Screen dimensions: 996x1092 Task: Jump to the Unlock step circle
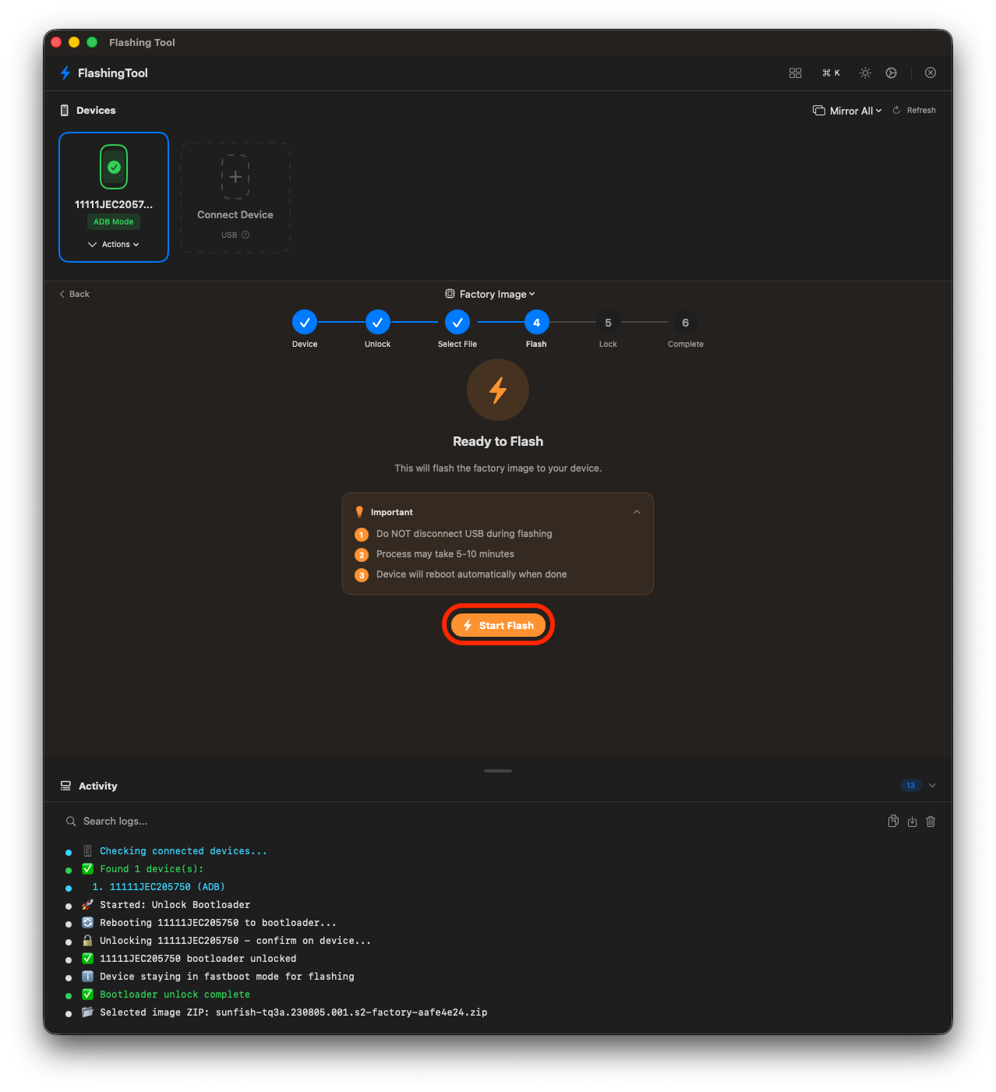(377, 322)
